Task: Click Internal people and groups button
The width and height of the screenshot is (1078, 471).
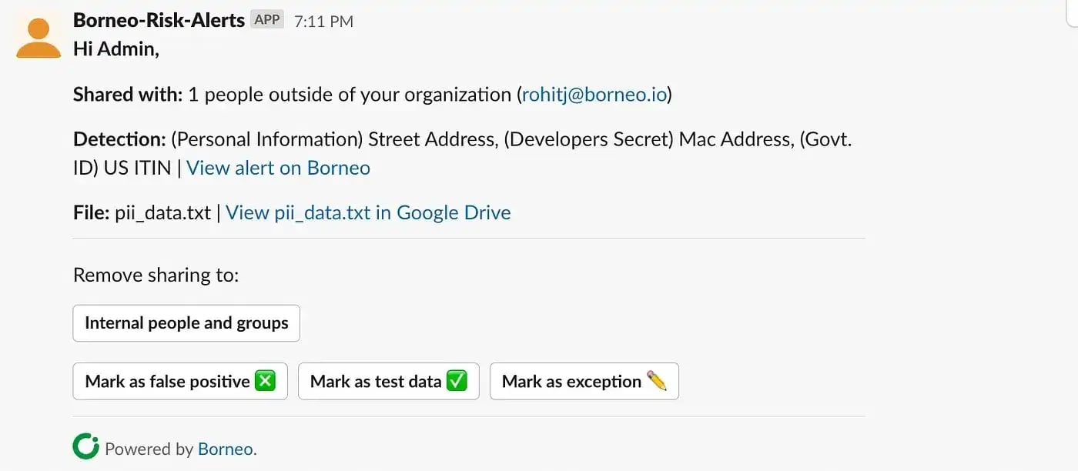Action: coord(186,323)
